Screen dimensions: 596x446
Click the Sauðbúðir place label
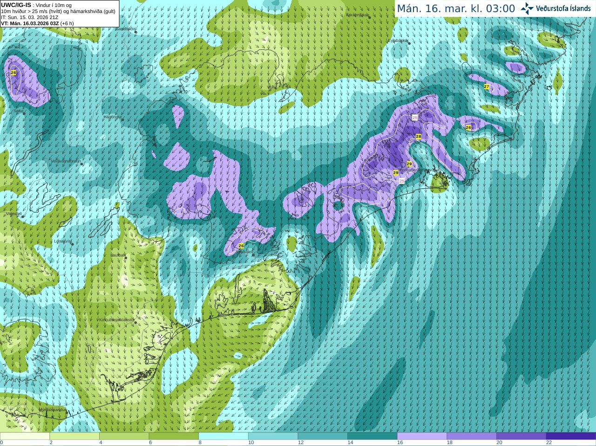125,29
